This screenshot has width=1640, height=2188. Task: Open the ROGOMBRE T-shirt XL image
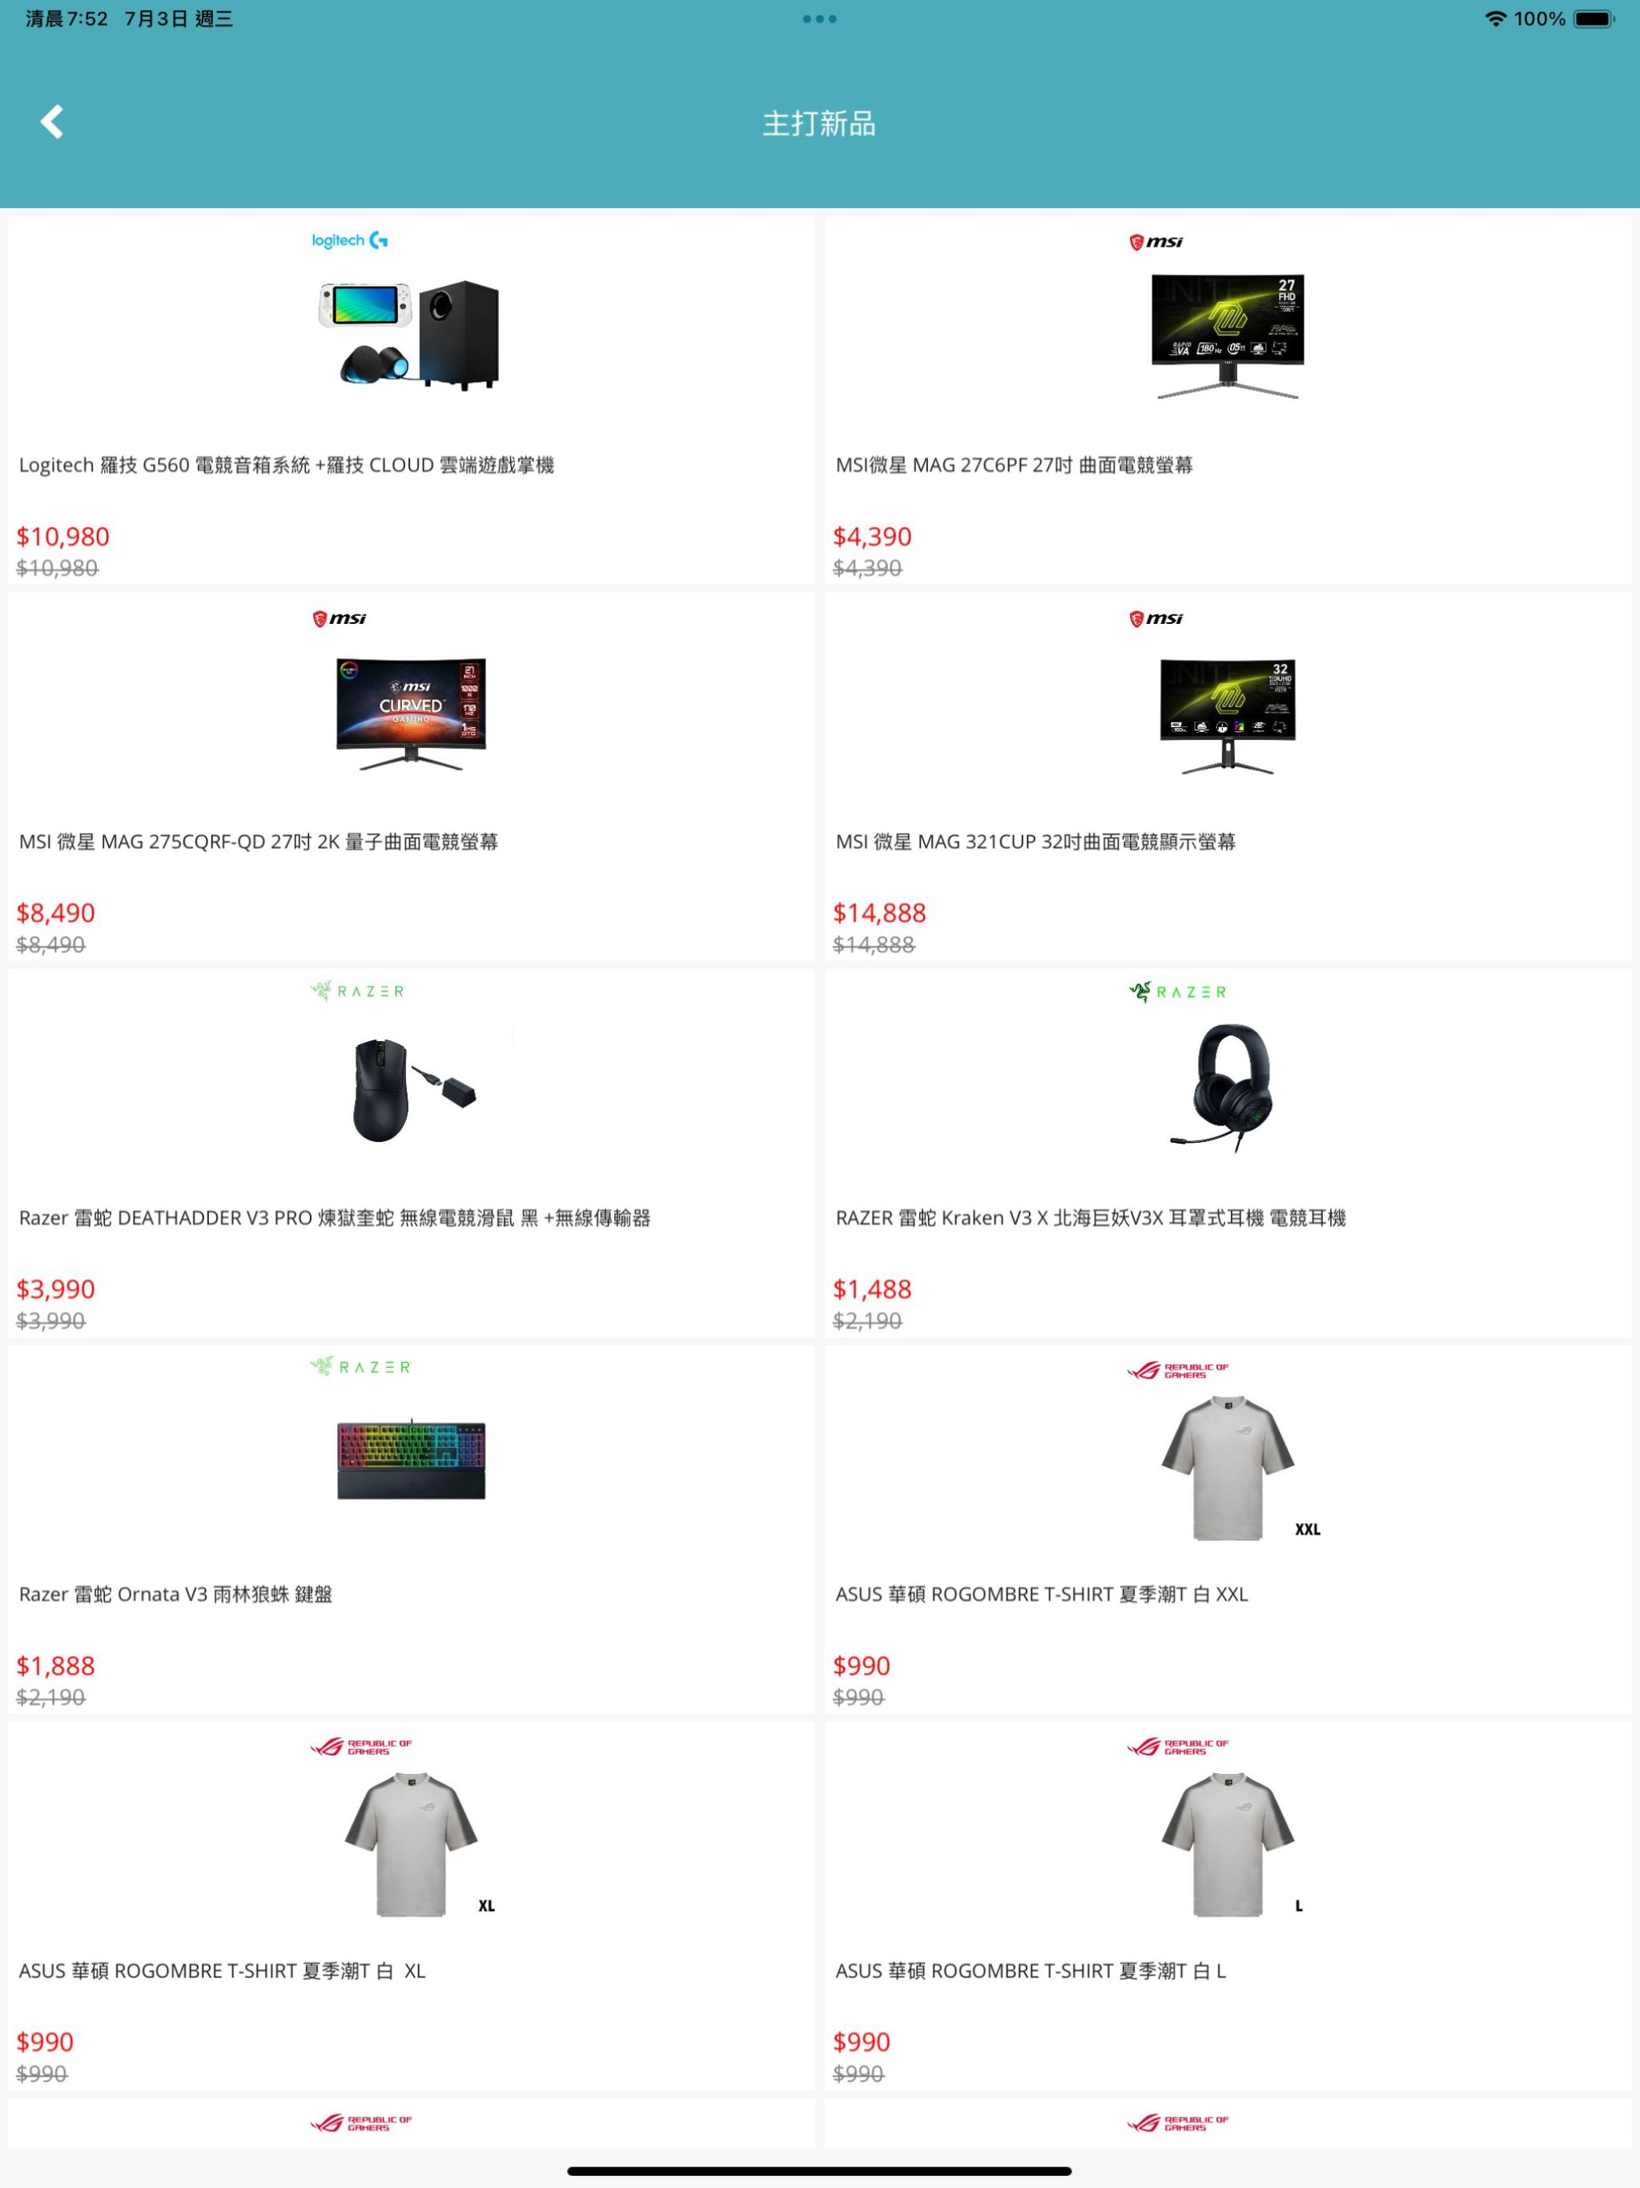(x=411, y=1844)
